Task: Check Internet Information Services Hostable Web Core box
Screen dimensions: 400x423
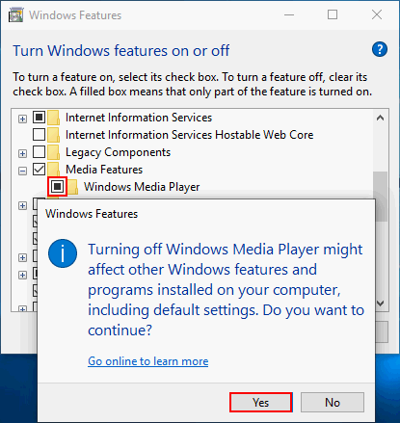Action: click(x=39, y=134)
